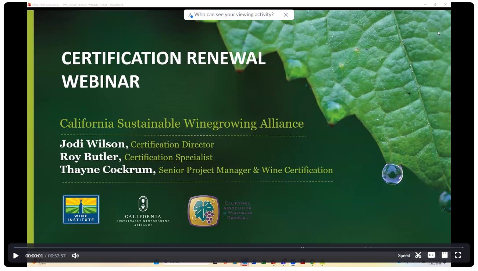Minimize the PowerPoint slideshow window
Viewport: 478px width, 271px height.
pos(425,5)
